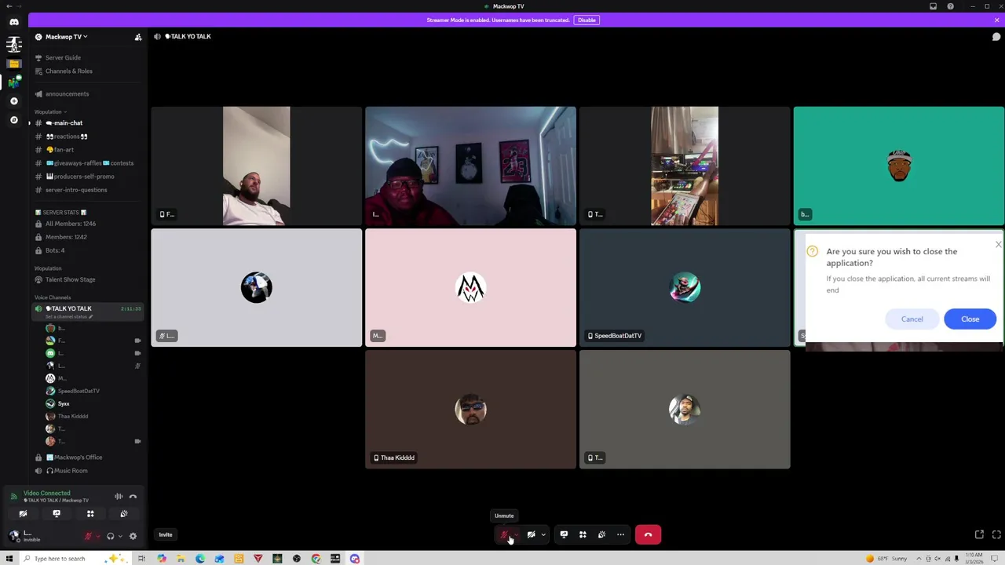Dismiss the dialog with its X
Image resolution: width=1005 pixels, height=565 pixels.
(x=998, y=245)
